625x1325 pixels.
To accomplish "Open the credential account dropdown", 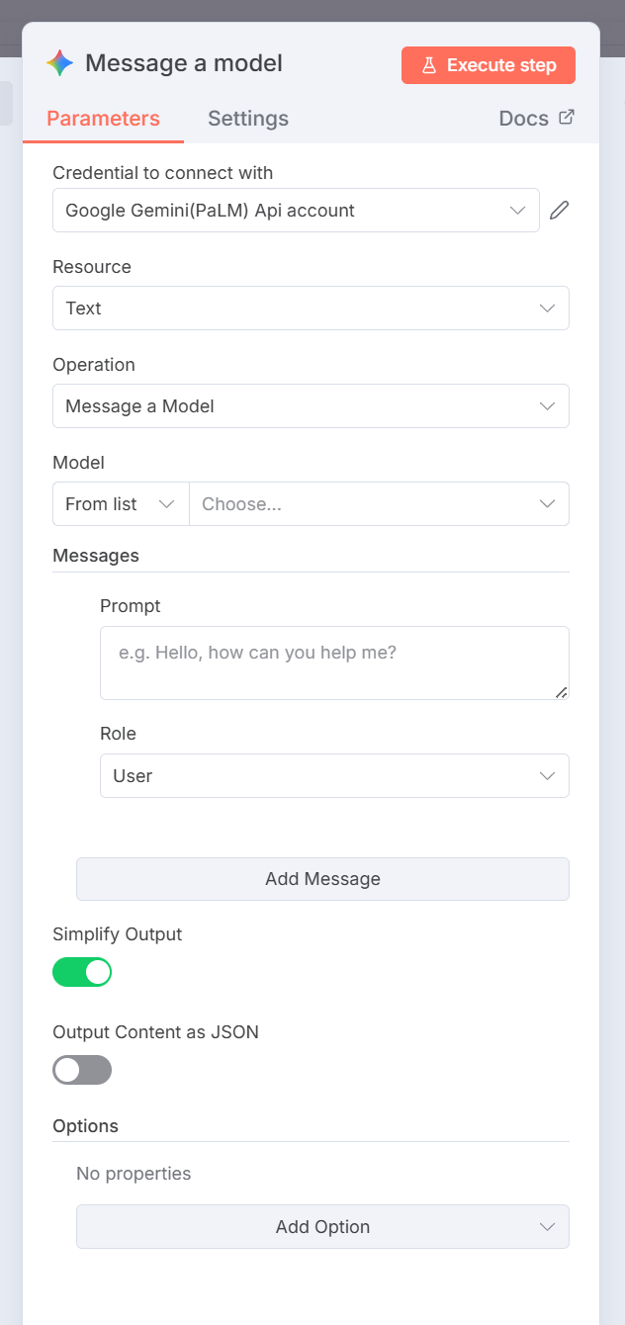I will click(296, 210).
